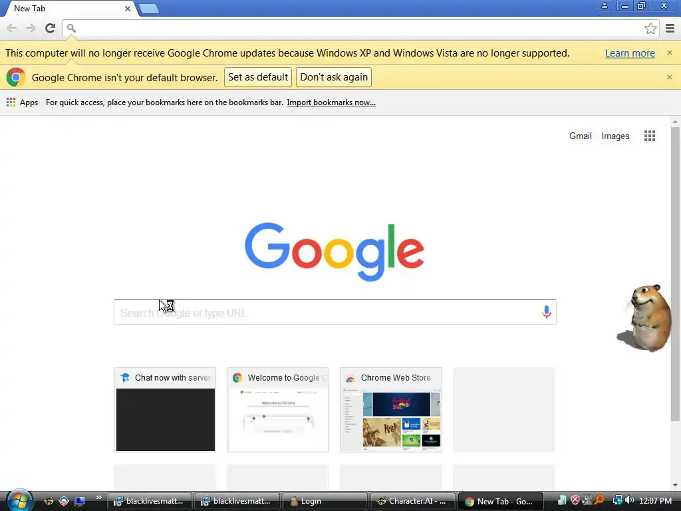The image size is (681, 511).
Task: Click the address bar omnibox
Action: (x=360, y=28)
